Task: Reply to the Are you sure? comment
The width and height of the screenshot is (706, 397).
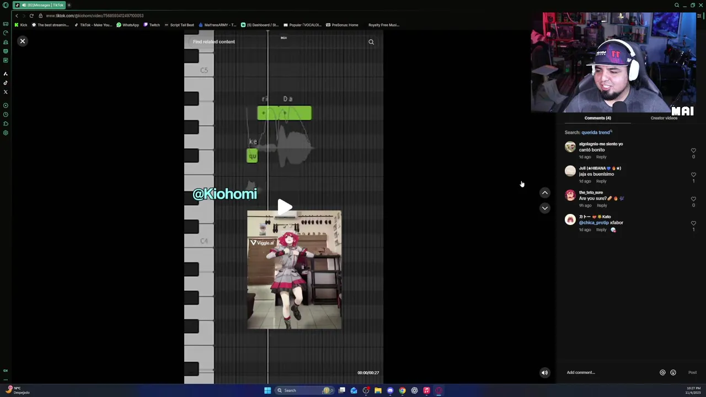Action: click(x=602, y=206)
